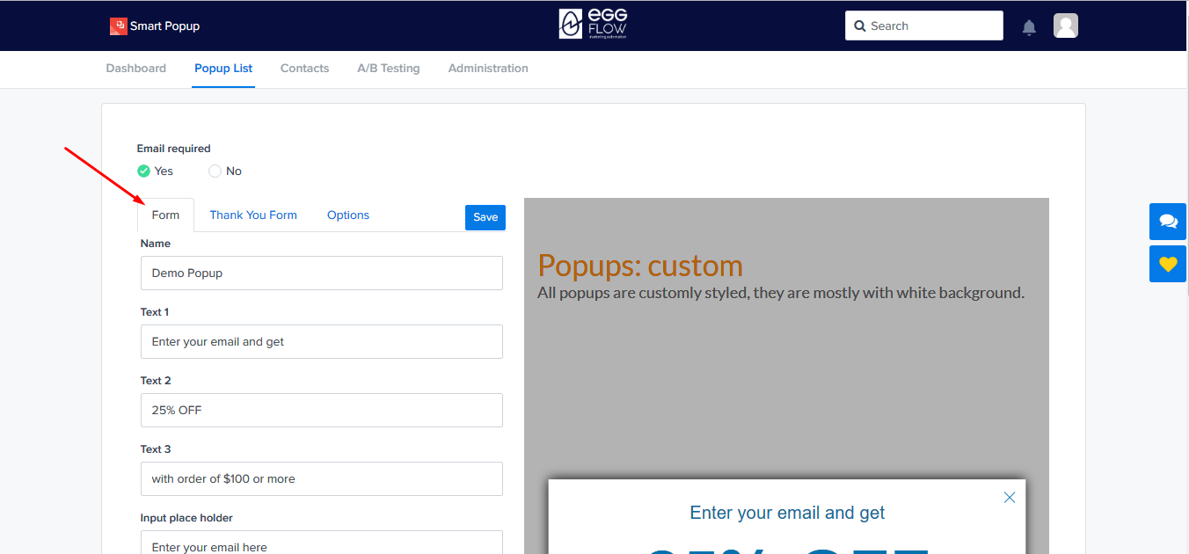Click the Smart Popup app logo icon
Viewport: 1189px width, 554px height.
119,26
